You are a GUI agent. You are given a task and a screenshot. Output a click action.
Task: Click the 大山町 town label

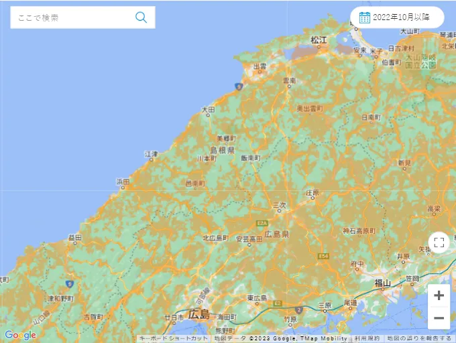[410, 31]
